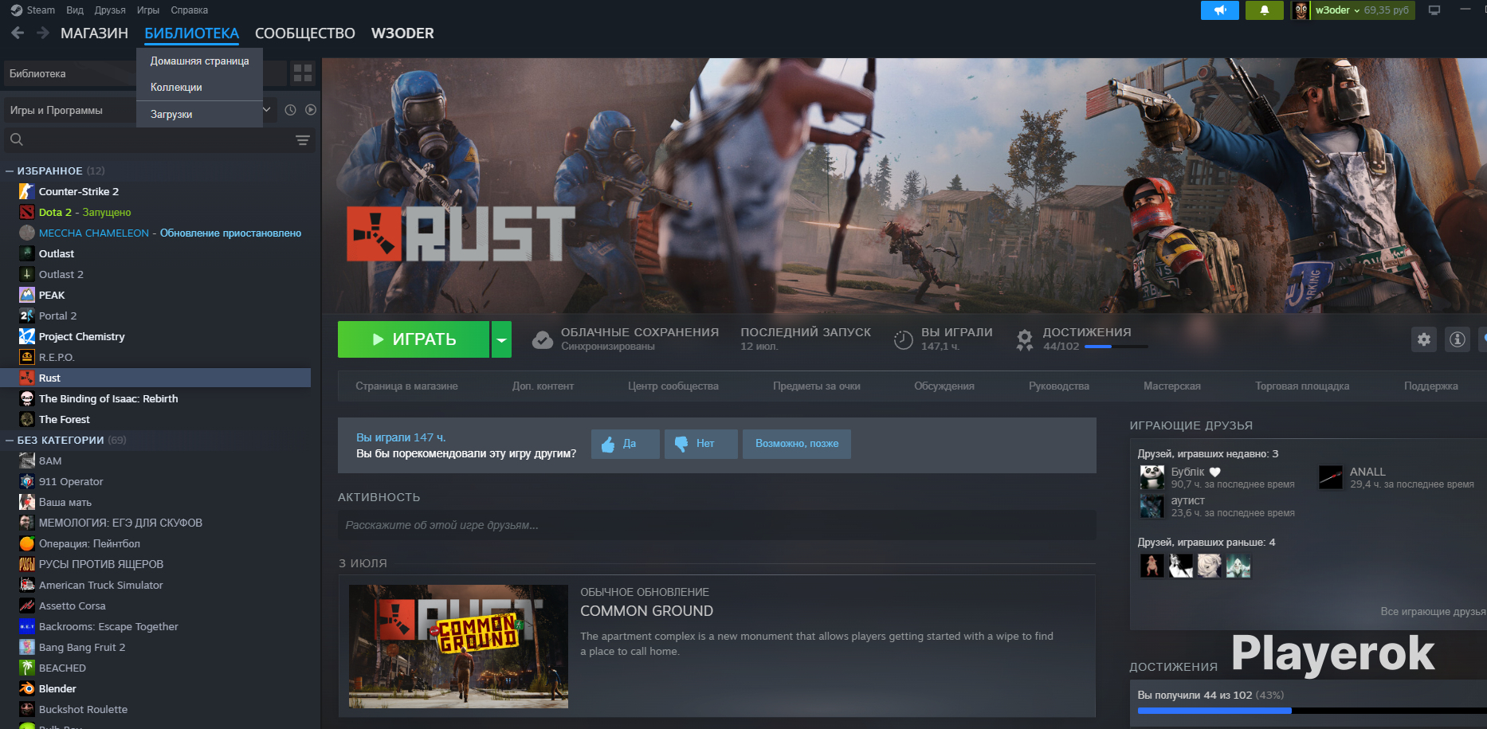Collapse the БЕЗ КАТЕГОРИИ category
The width and height of the screenshot is (1487, 729).
(10, 441)
